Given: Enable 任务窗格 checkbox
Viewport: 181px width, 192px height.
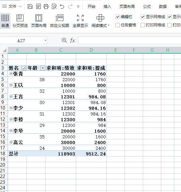Looking at the screenshot, I should [118, 25].
